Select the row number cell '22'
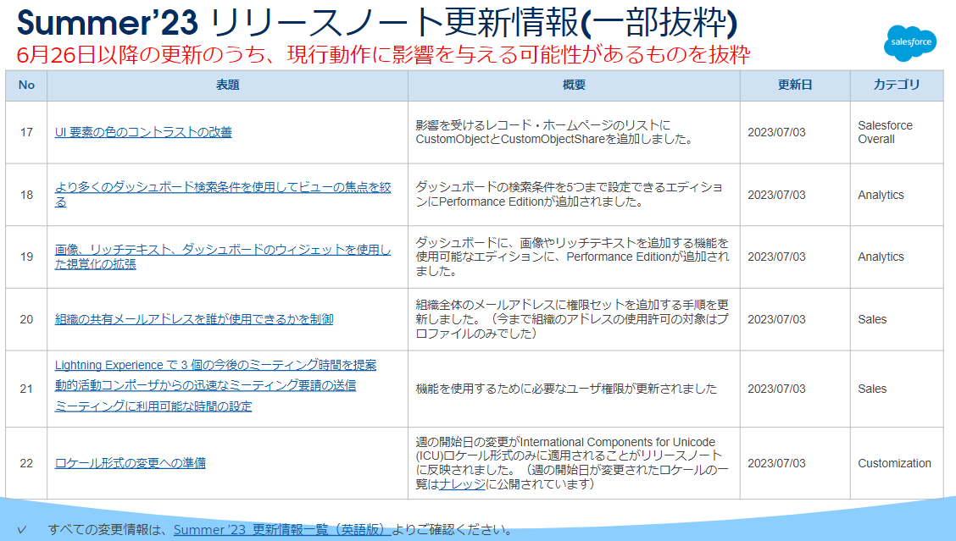The image size is (956, 541). pos(26,463)
